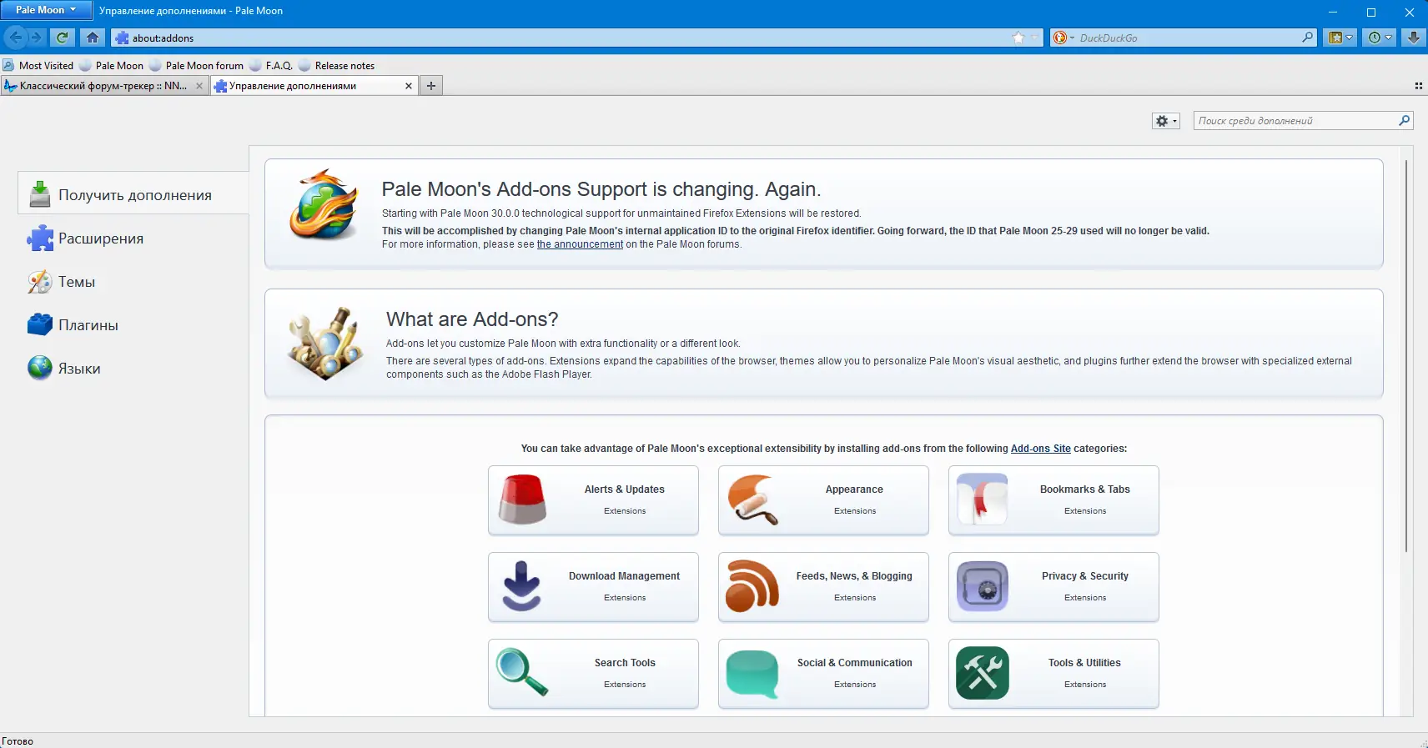The width and height of the screenshot is (1428, 748).
Task: Open the F.A.Q. bookmark
Action: (271, 66)
